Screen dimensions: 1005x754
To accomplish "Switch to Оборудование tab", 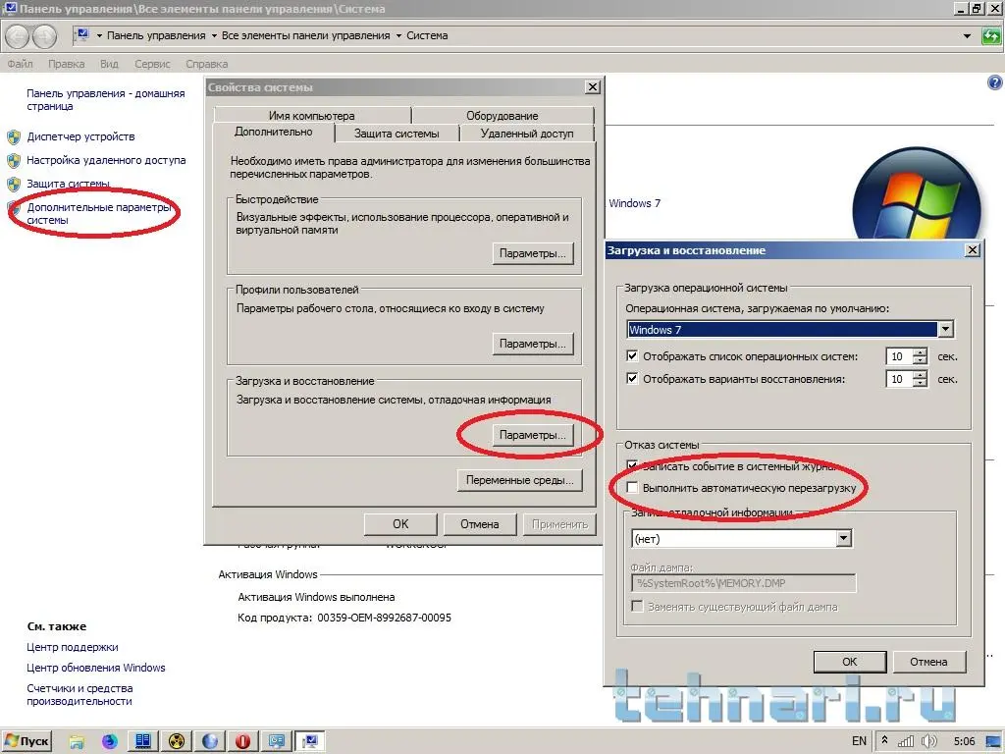I will (502, 116).
